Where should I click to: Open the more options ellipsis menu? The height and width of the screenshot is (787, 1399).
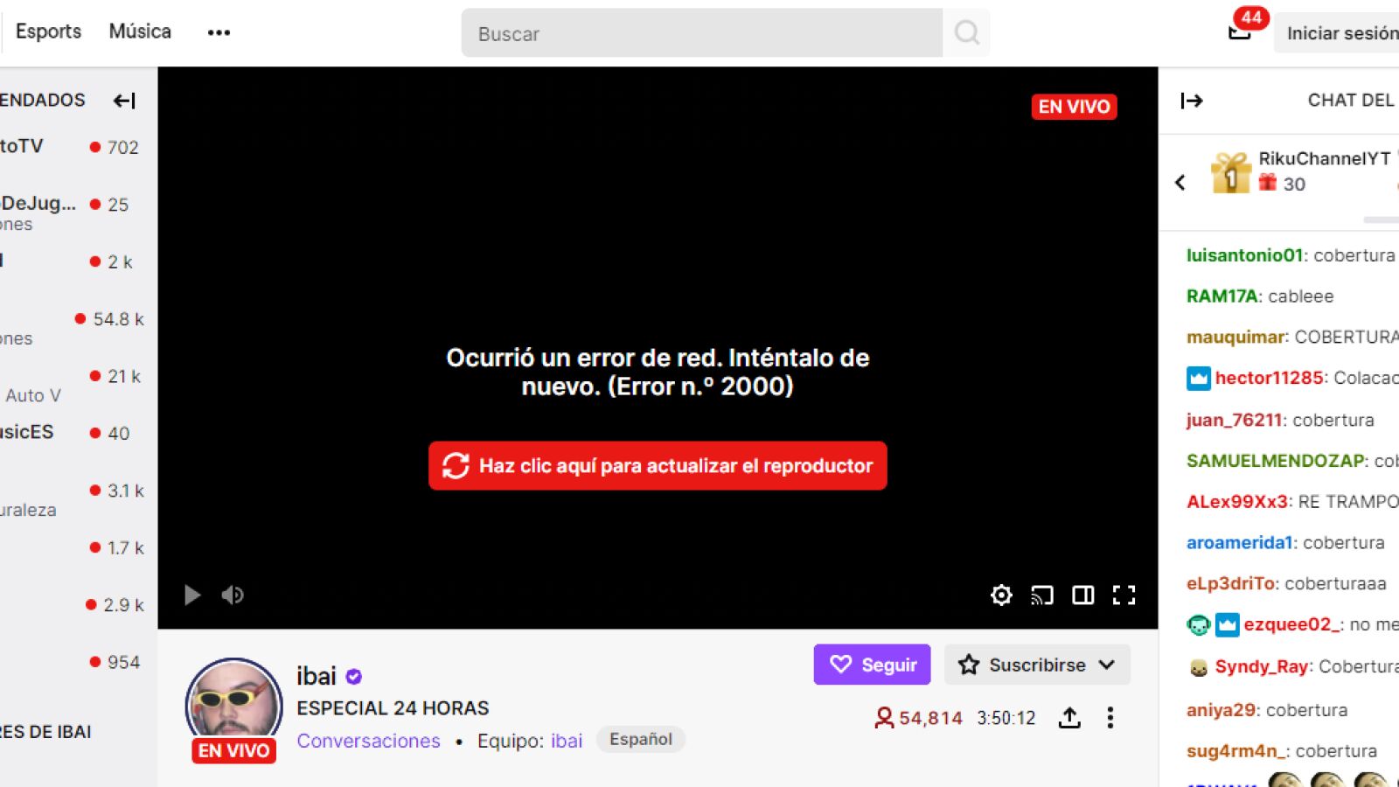[219, 32]
